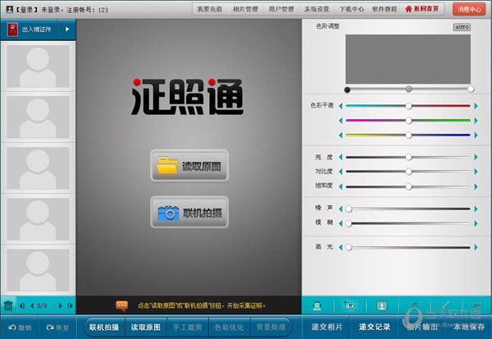Click the orange speech bubble hint icon
The image size is (492, 339).
pyautogui.click(x=121, y=305)
